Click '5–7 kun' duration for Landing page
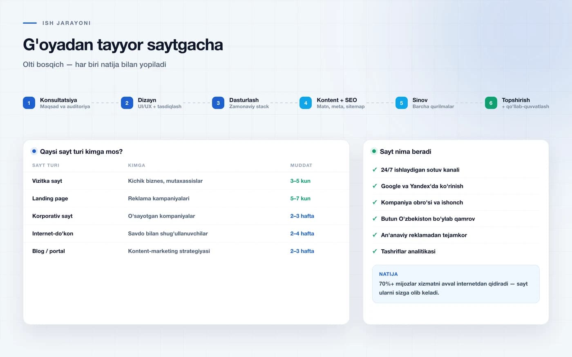 (300, 198)
